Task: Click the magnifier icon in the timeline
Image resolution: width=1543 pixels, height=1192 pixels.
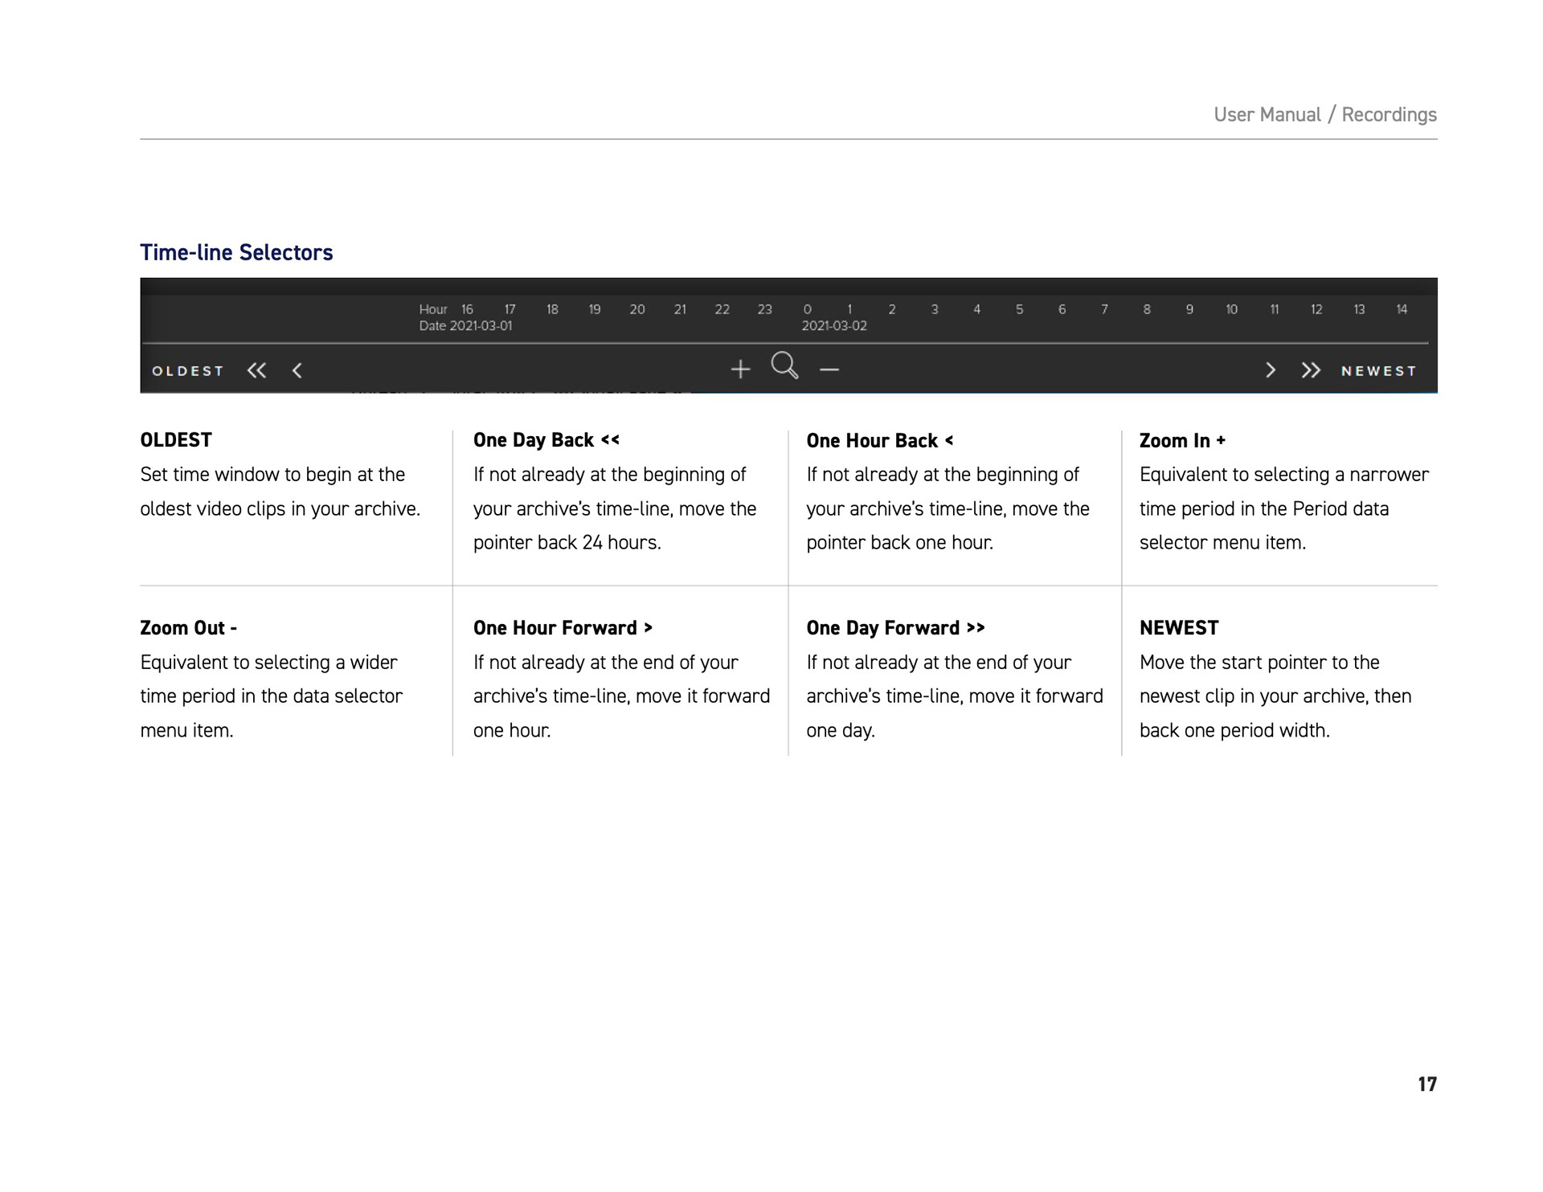Action: click(784, 365)
